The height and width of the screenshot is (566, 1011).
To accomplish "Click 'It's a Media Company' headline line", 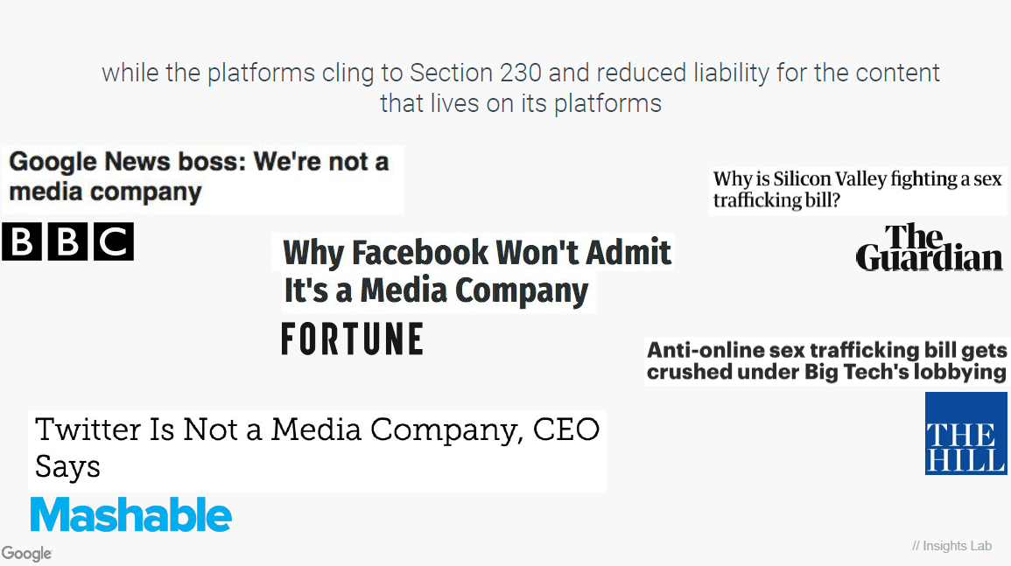I will (x=436, y=290).
